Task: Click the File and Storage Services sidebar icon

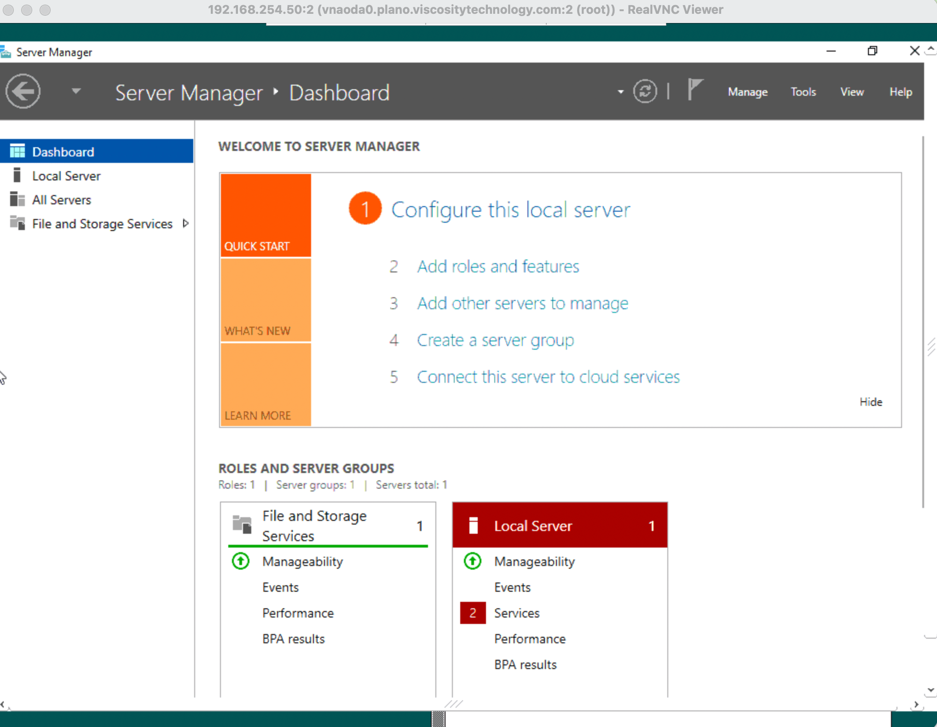Action: 17,223
